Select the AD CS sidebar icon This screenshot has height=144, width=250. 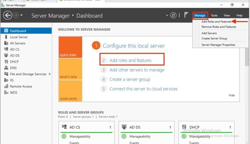(x=6, y=49)
